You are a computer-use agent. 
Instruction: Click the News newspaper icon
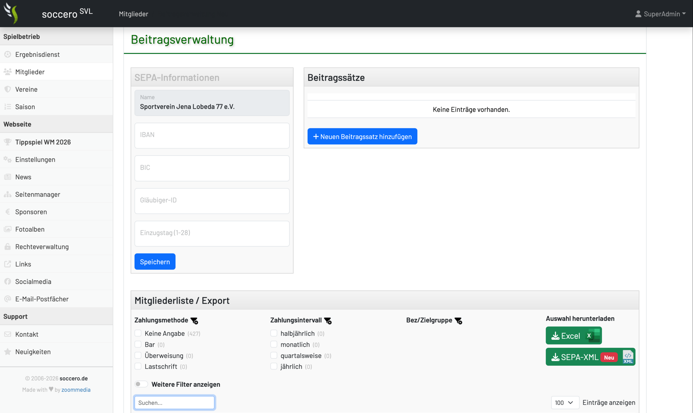pyautogui.click(x=8, y=177)
